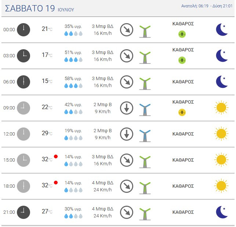
Task: Click the sun icon in the 12:00 row
Action: [x=221, y=134]
